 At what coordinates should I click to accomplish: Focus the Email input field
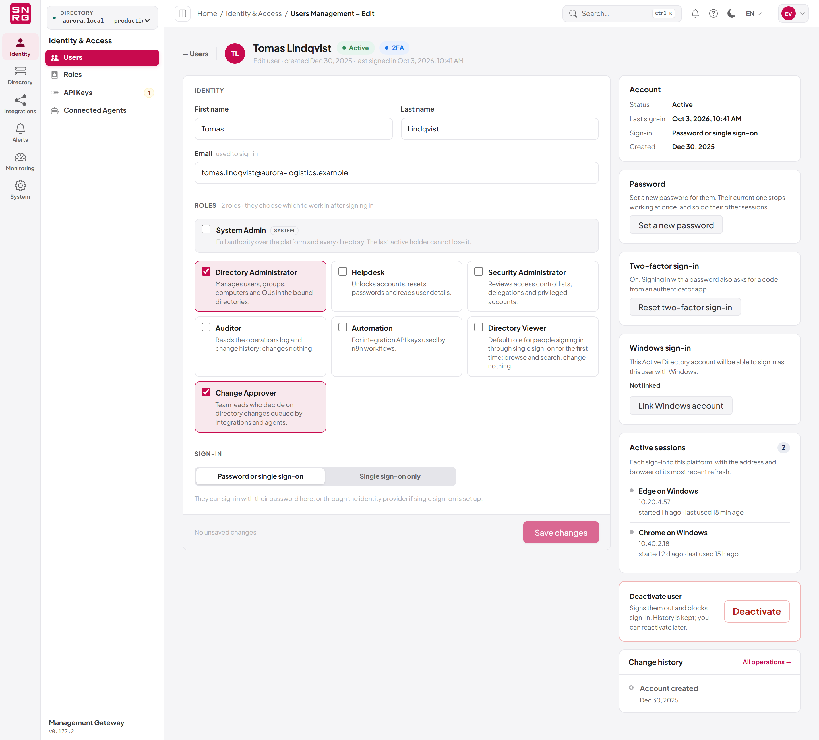[x=396, y=173]
